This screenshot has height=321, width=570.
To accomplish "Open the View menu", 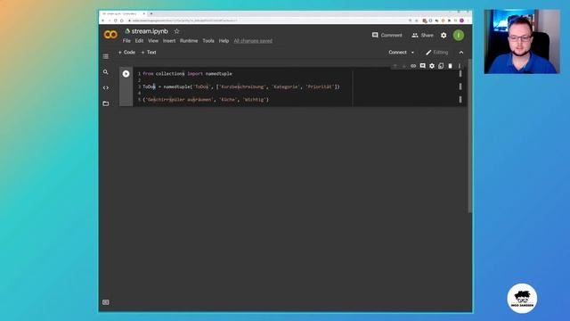I will 153,41.
